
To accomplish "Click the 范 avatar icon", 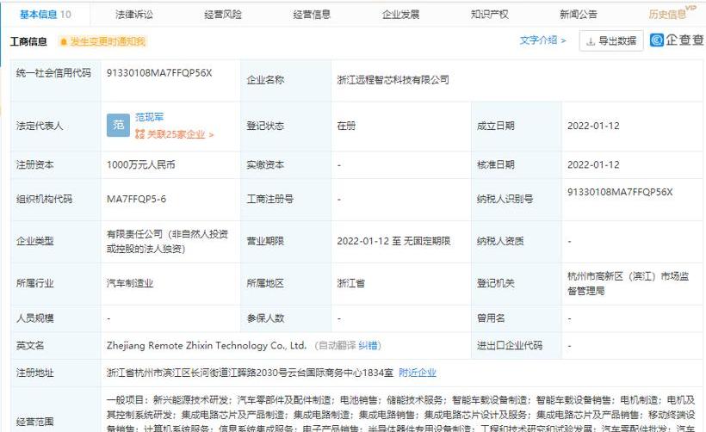I will click(x=119, y=125).
